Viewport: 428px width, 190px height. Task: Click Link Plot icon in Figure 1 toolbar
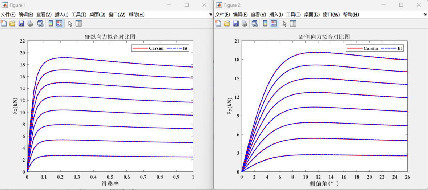[x=40, y=24]
